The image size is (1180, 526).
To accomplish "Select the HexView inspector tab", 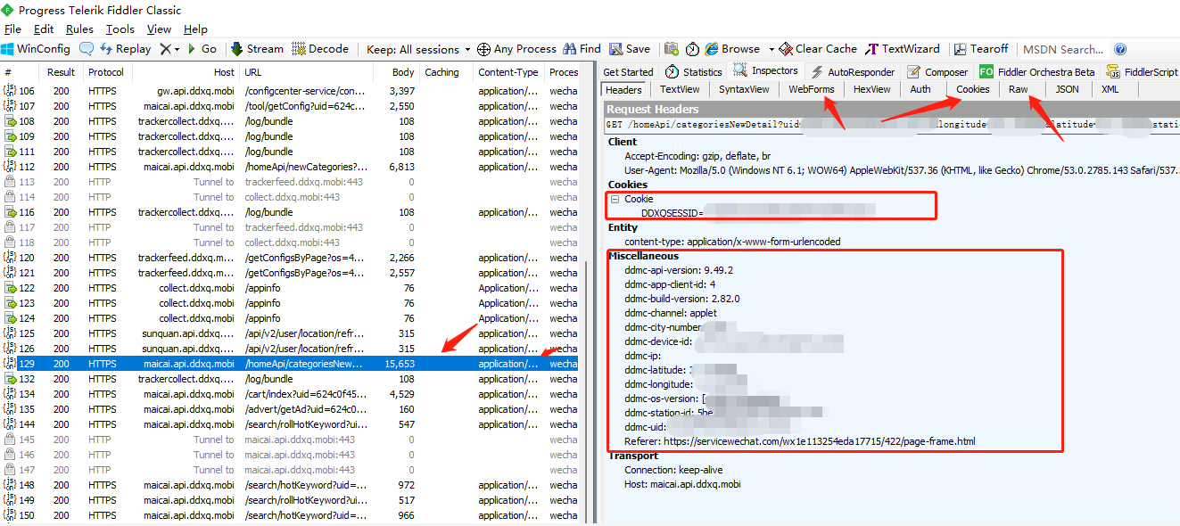I will coord(871,89).
